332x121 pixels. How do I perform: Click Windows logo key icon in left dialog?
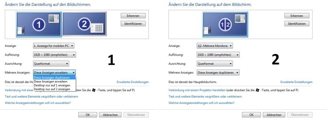pos(94,90)
